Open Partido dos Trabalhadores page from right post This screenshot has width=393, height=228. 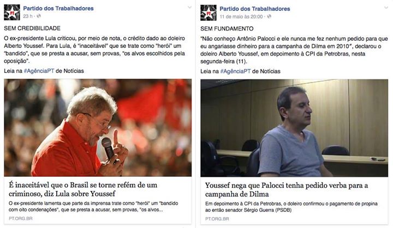coord(255,9)
